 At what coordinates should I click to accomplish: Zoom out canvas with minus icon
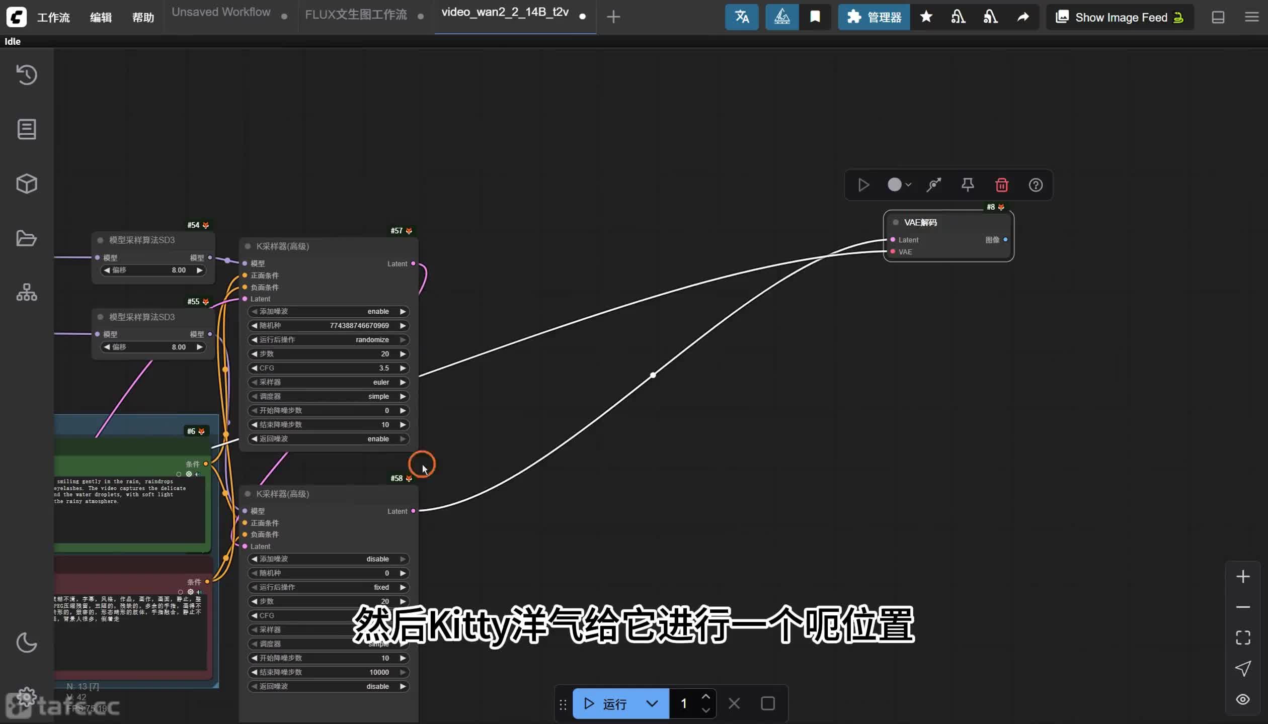coord(1243,607)
